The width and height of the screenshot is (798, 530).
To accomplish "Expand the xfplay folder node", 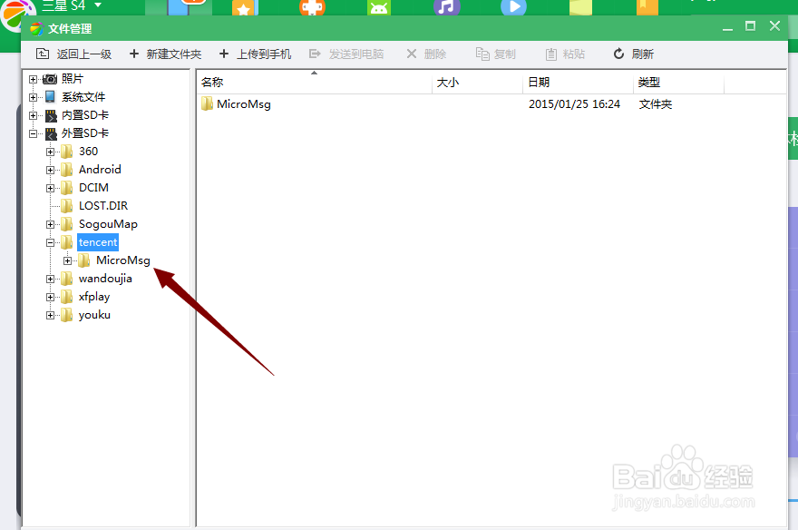I will 50,297.
